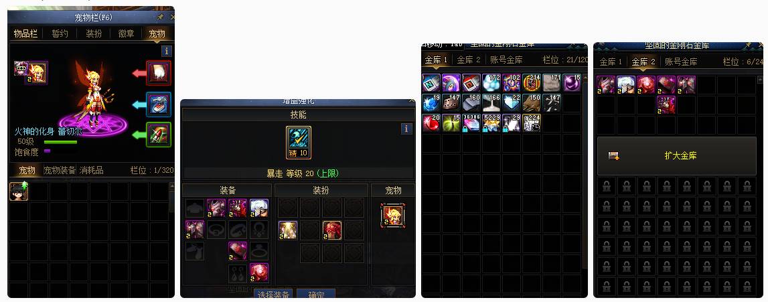The height and width of the screenshot is (302, 768).
Task: Click the 选择装备 button
Action: (273, 295)
